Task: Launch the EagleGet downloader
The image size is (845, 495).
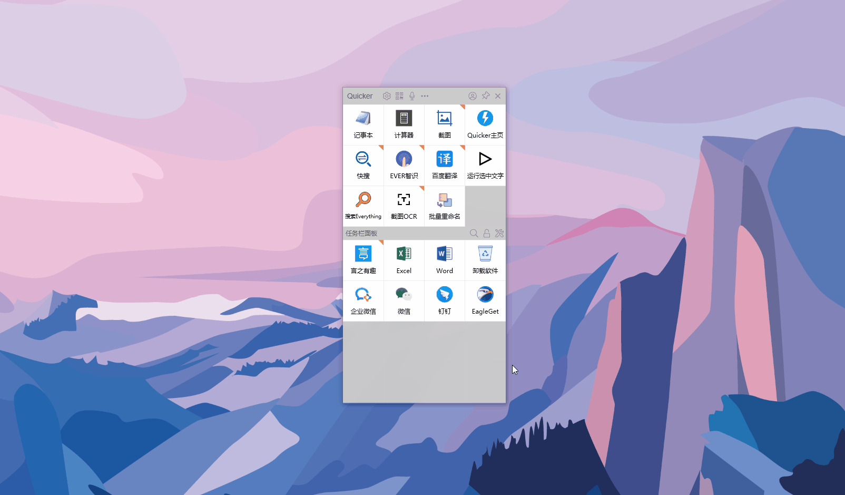Action: click(485, 301)
